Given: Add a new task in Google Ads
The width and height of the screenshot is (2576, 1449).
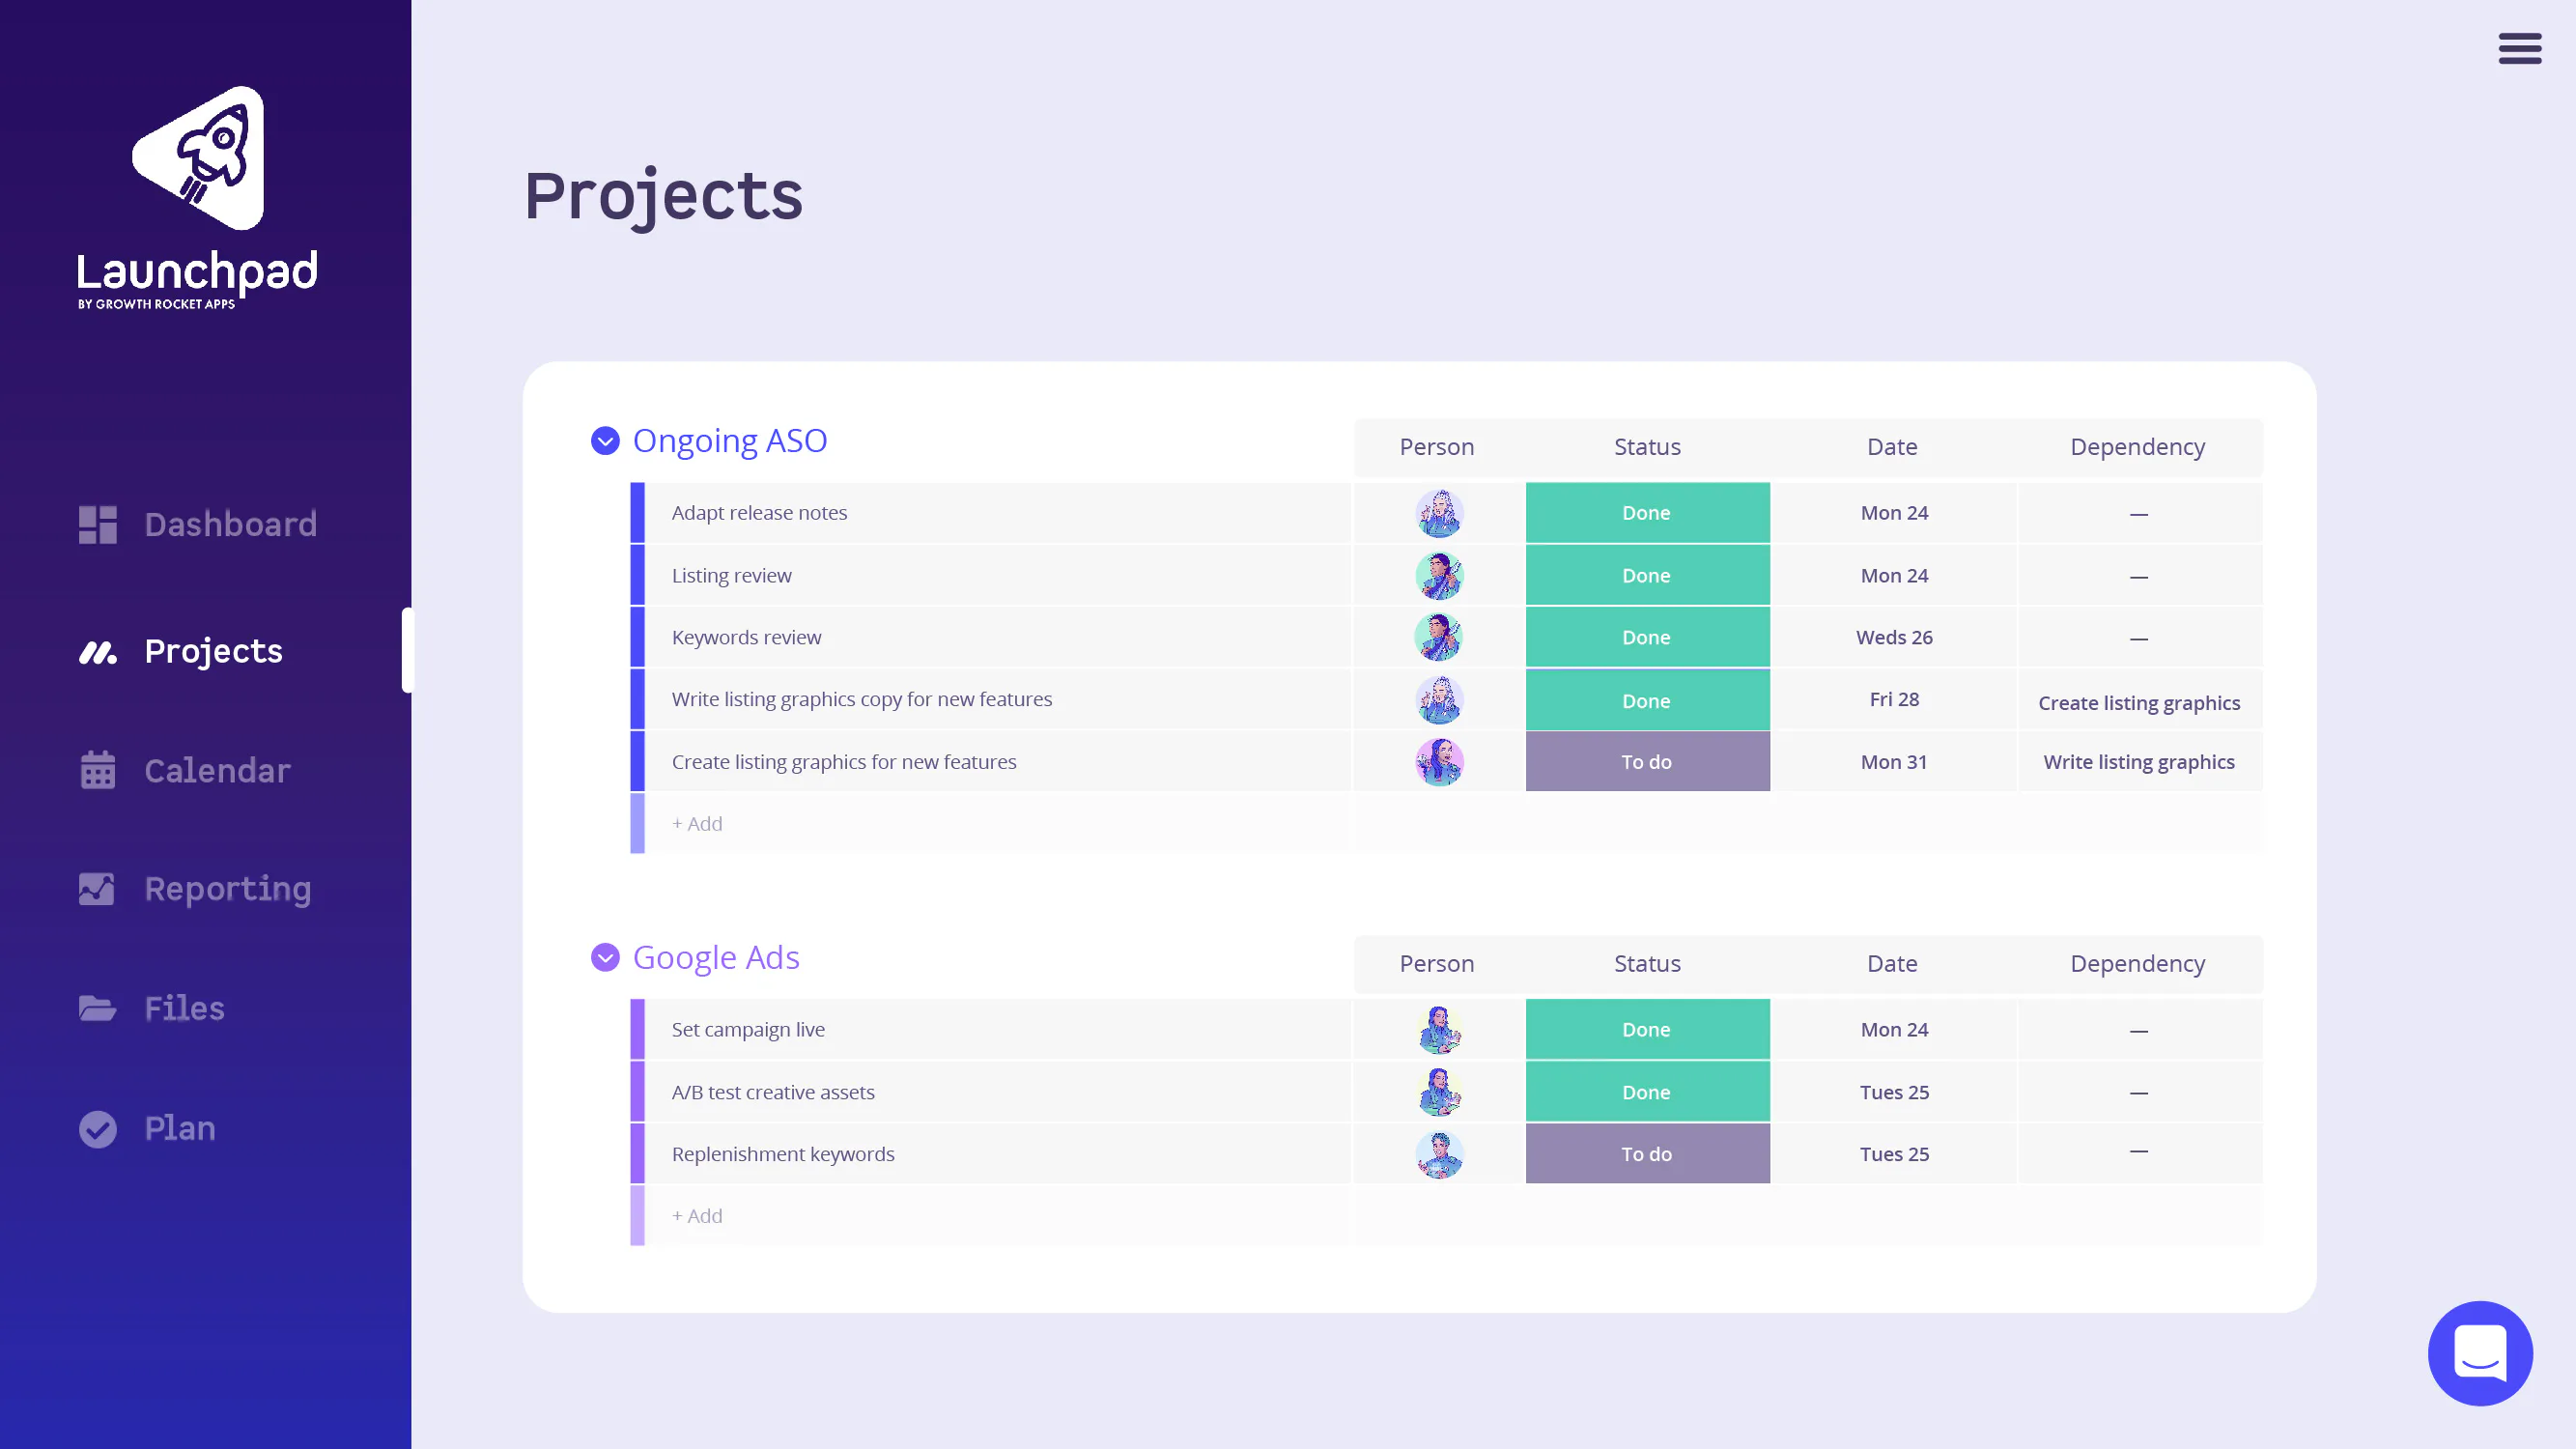Looking at the screenshot, I should click(x=697, y=1216).
